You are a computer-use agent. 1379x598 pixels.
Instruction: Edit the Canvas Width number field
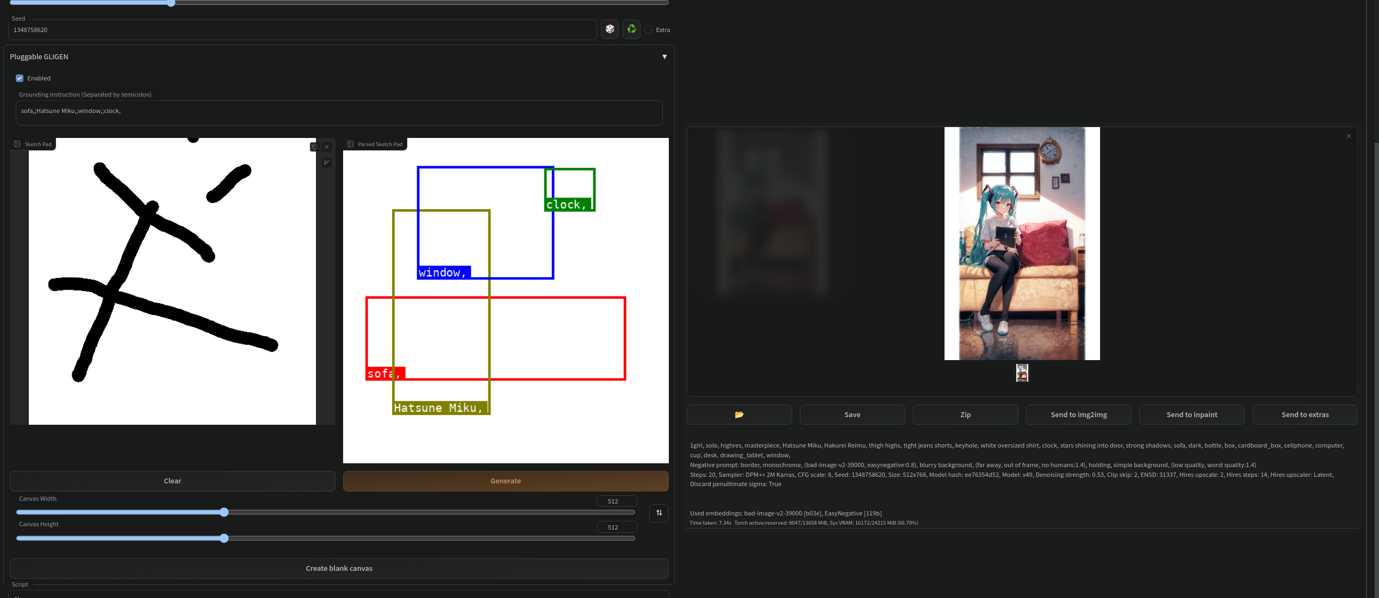[x=617, y=501]
